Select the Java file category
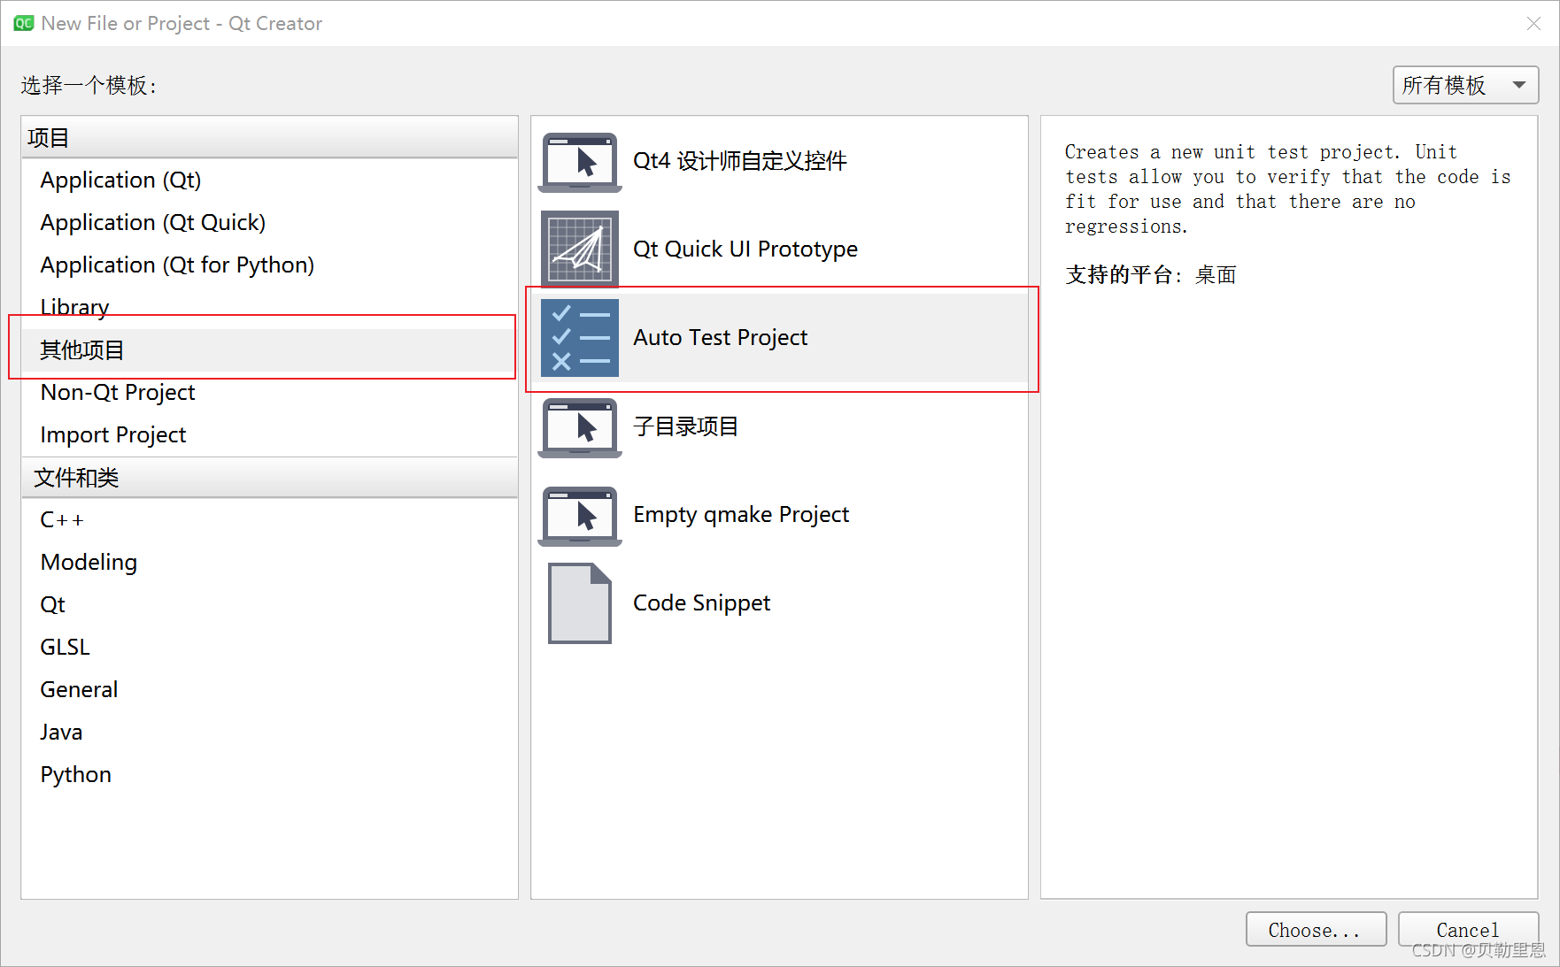 point(269,732)
